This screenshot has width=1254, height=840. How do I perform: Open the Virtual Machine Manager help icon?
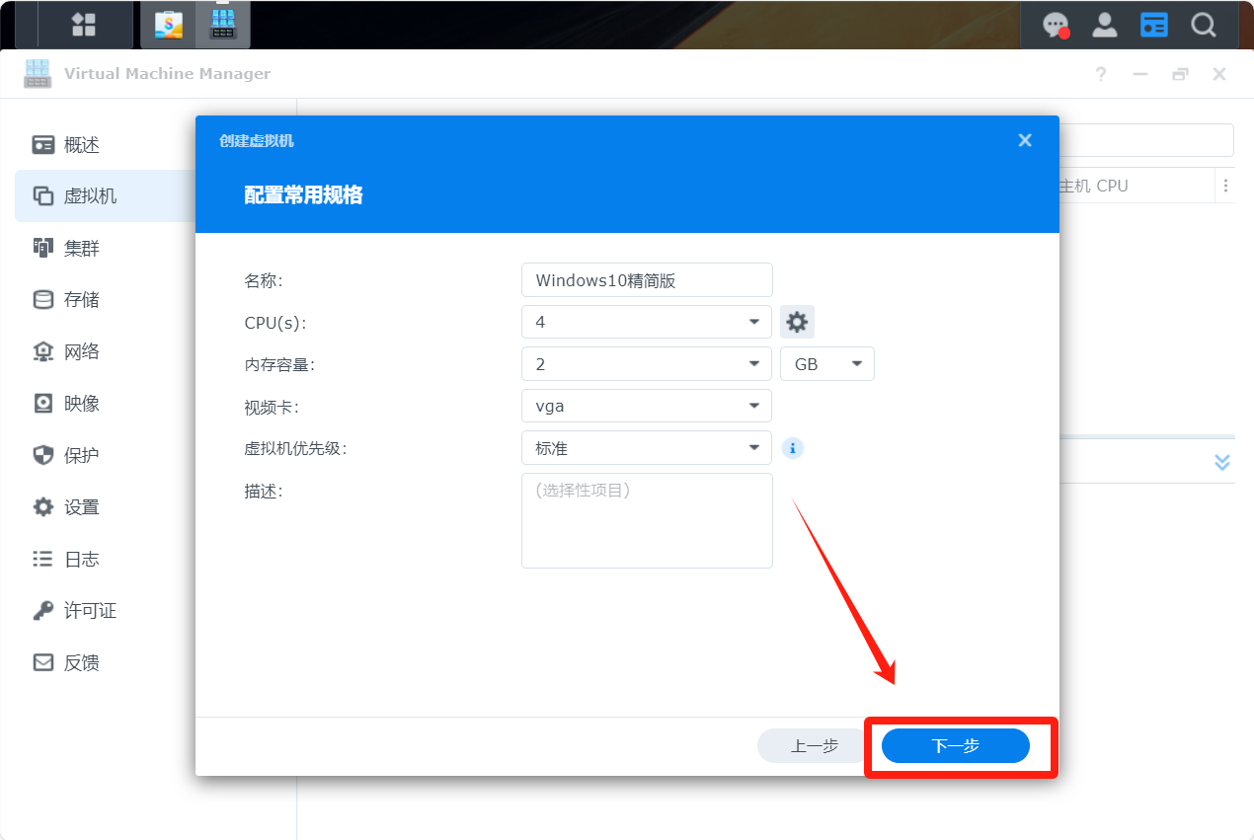(x=1100, y=74)
